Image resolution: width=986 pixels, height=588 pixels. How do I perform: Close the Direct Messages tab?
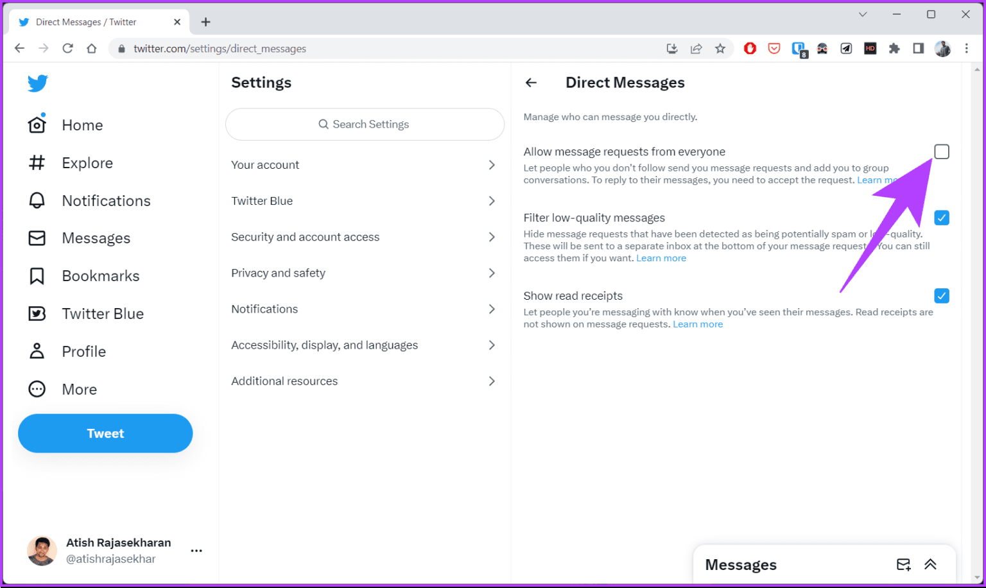177,22
